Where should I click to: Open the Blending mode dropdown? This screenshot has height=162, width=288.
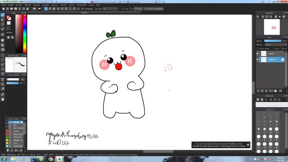pos(276,45)
